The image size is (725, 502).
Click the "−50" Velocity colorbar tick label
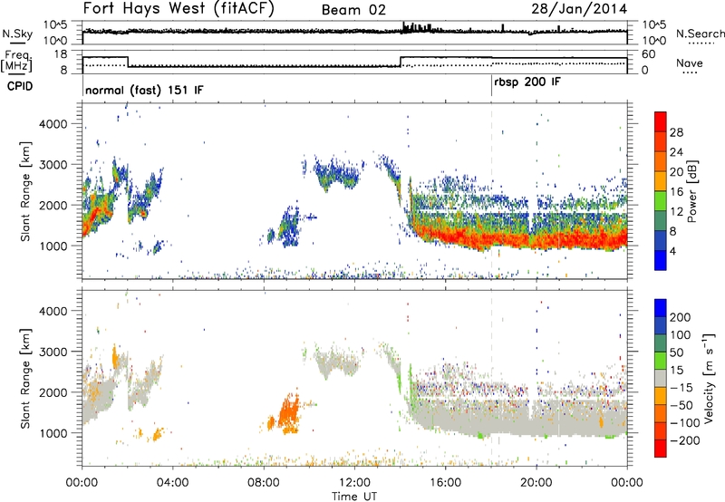tap(681, 405)
